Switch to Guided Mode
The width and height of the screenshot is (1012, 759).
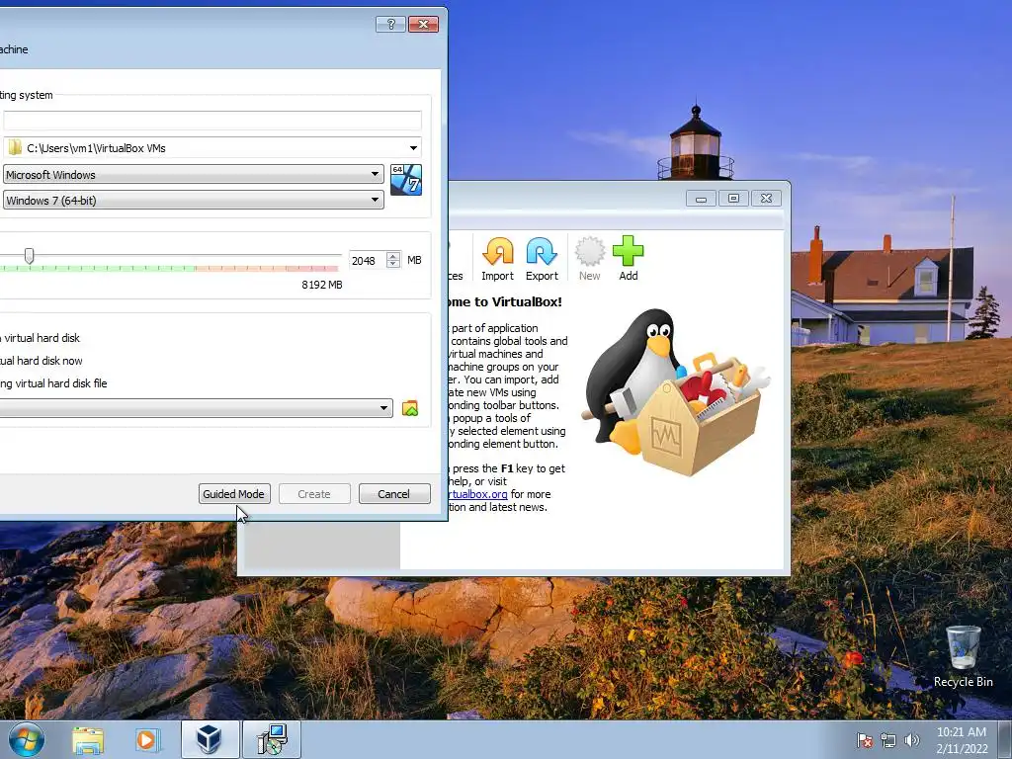[233, 494]
